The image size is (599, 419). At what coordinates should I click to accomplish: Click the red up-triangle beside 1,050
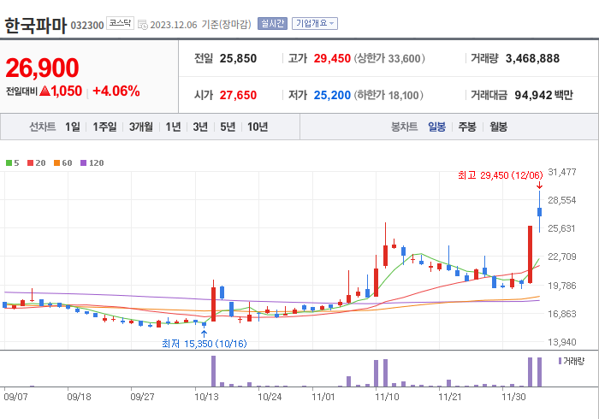click(x=44, y=91)
